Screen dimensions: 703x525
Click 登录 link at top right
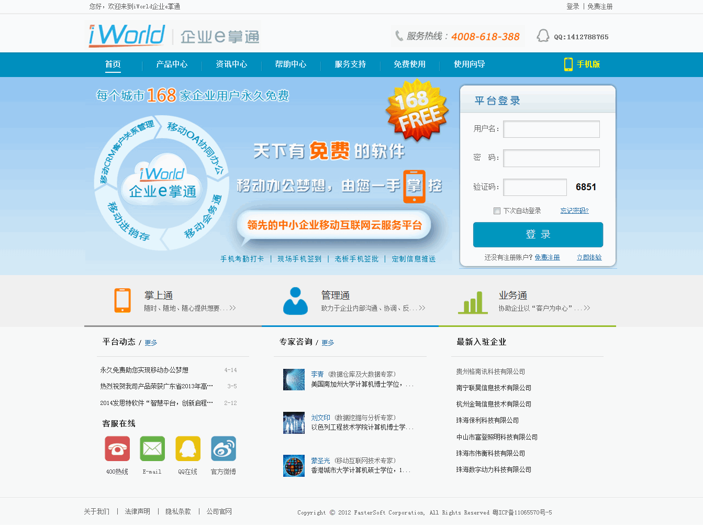click(x=573, y=6)
